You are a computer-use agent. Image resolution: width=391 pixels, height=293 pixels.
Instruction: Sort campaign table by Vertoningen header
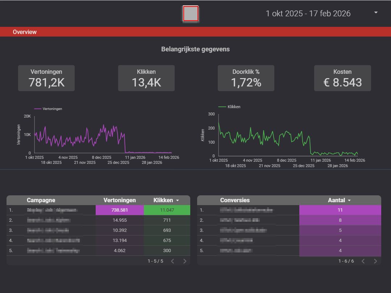(120, 200)
